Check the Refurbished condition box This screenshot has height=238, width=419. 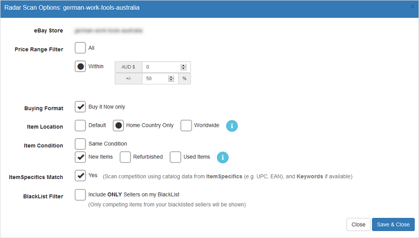click(x=125, y=157)
